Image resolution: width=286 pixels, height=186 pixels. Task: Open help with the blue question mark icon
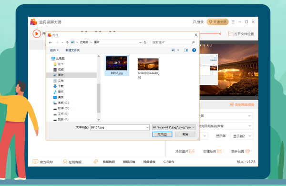coord(194,50)
